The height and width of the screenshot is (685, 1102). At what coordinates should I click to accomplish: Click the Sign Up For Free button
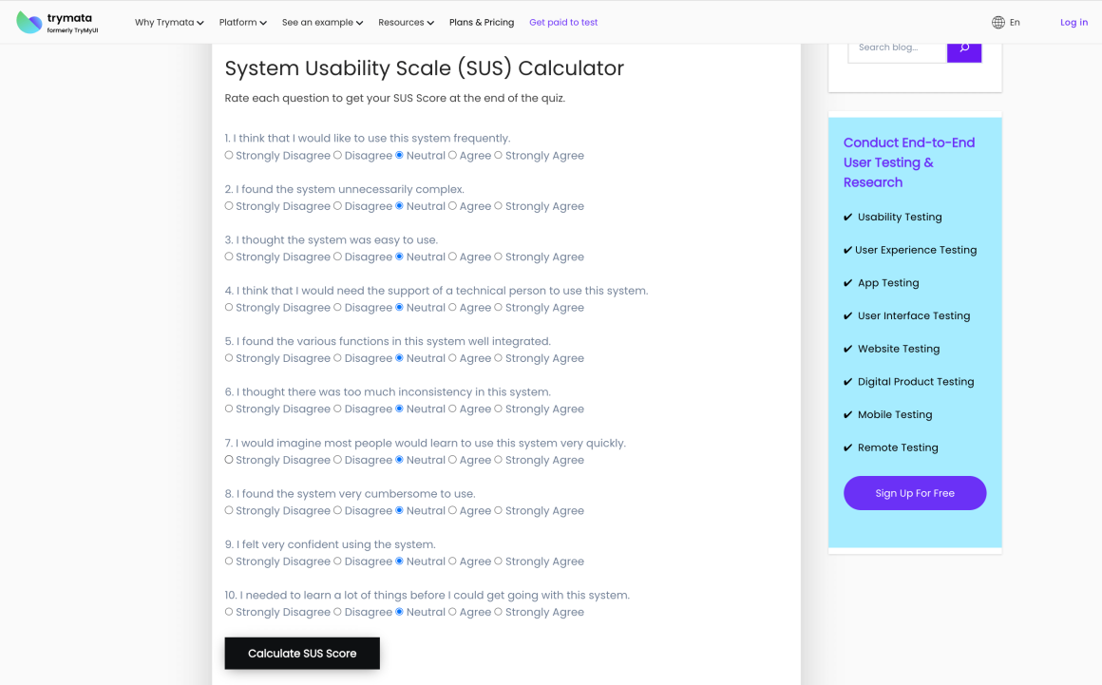click(x=914, y=493)
